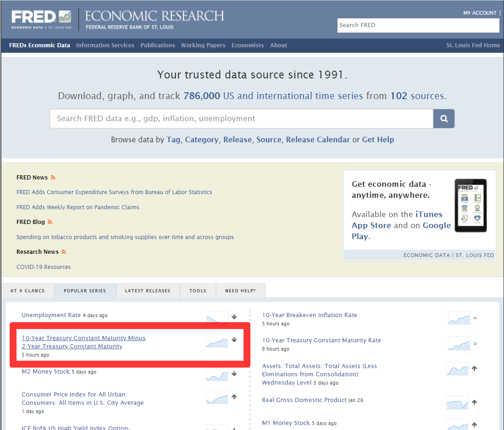The image size is (504, 430).
Task: Click the magnifier search button
Action: (443, 119)
